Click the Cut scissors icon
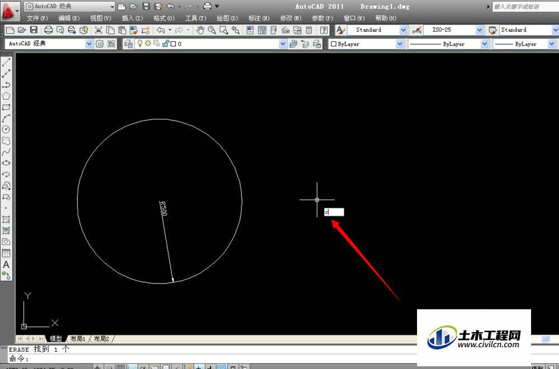The image size is (559, 369). tap(98, 30)
